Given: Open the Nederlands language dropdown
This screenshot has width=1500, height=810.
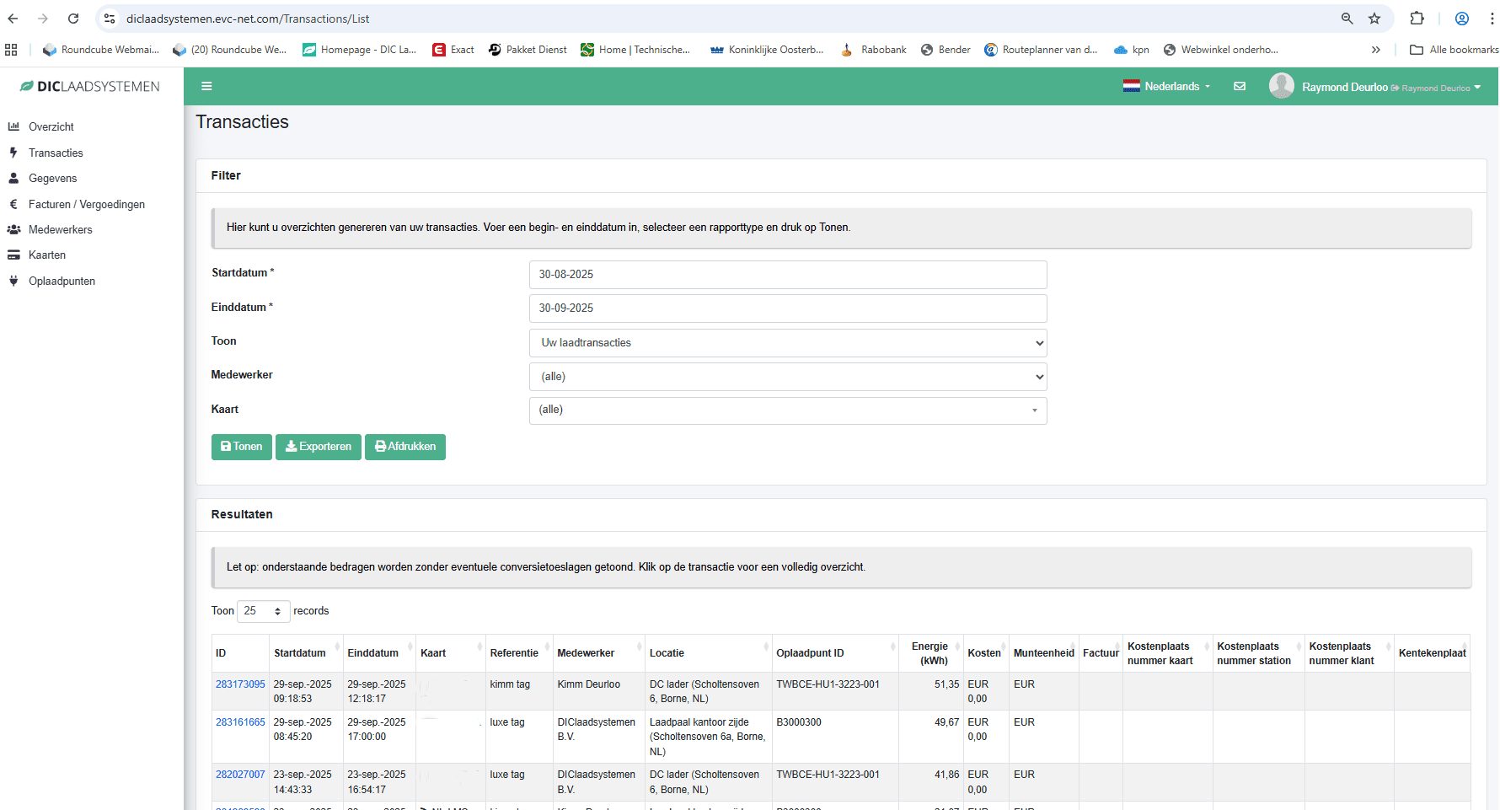Looking at the screenshot, I should point(1166,86).
